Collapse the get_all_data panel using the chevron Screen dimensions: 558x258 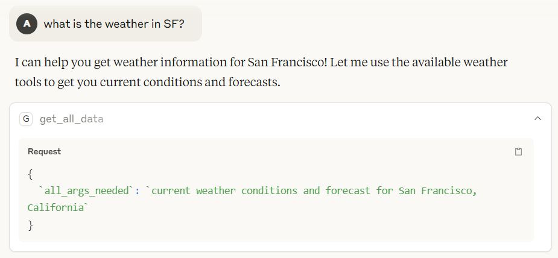pyautogui.click(x=537, y=118)
